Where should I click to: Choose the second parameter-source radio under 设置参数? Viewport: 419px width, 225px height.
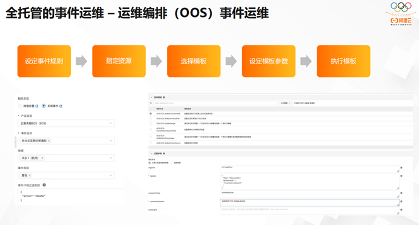[172, 163]
